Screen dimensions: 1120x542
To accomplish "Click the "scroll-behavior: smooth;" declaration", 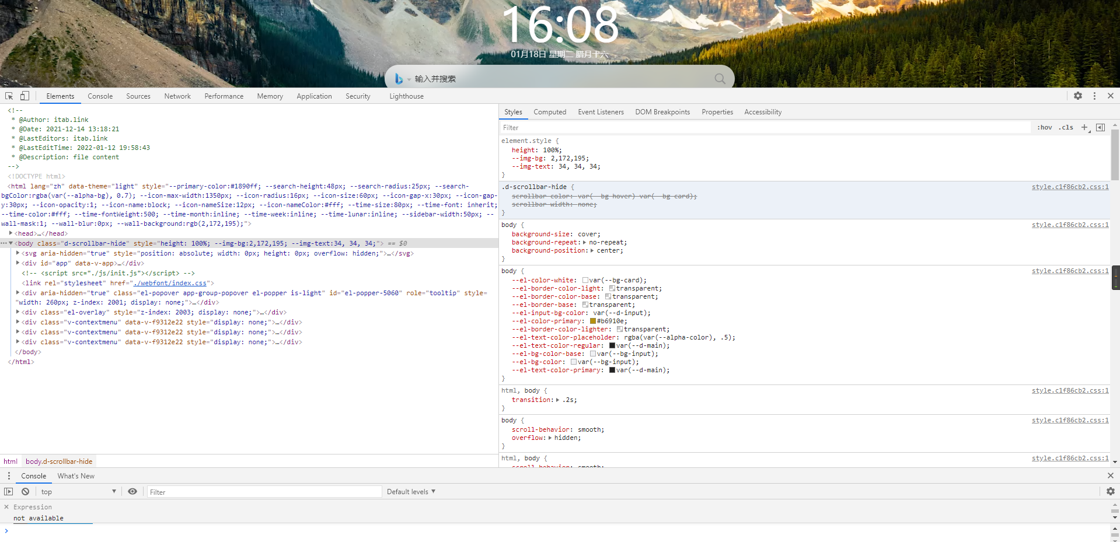I will [x=558, y=429].
